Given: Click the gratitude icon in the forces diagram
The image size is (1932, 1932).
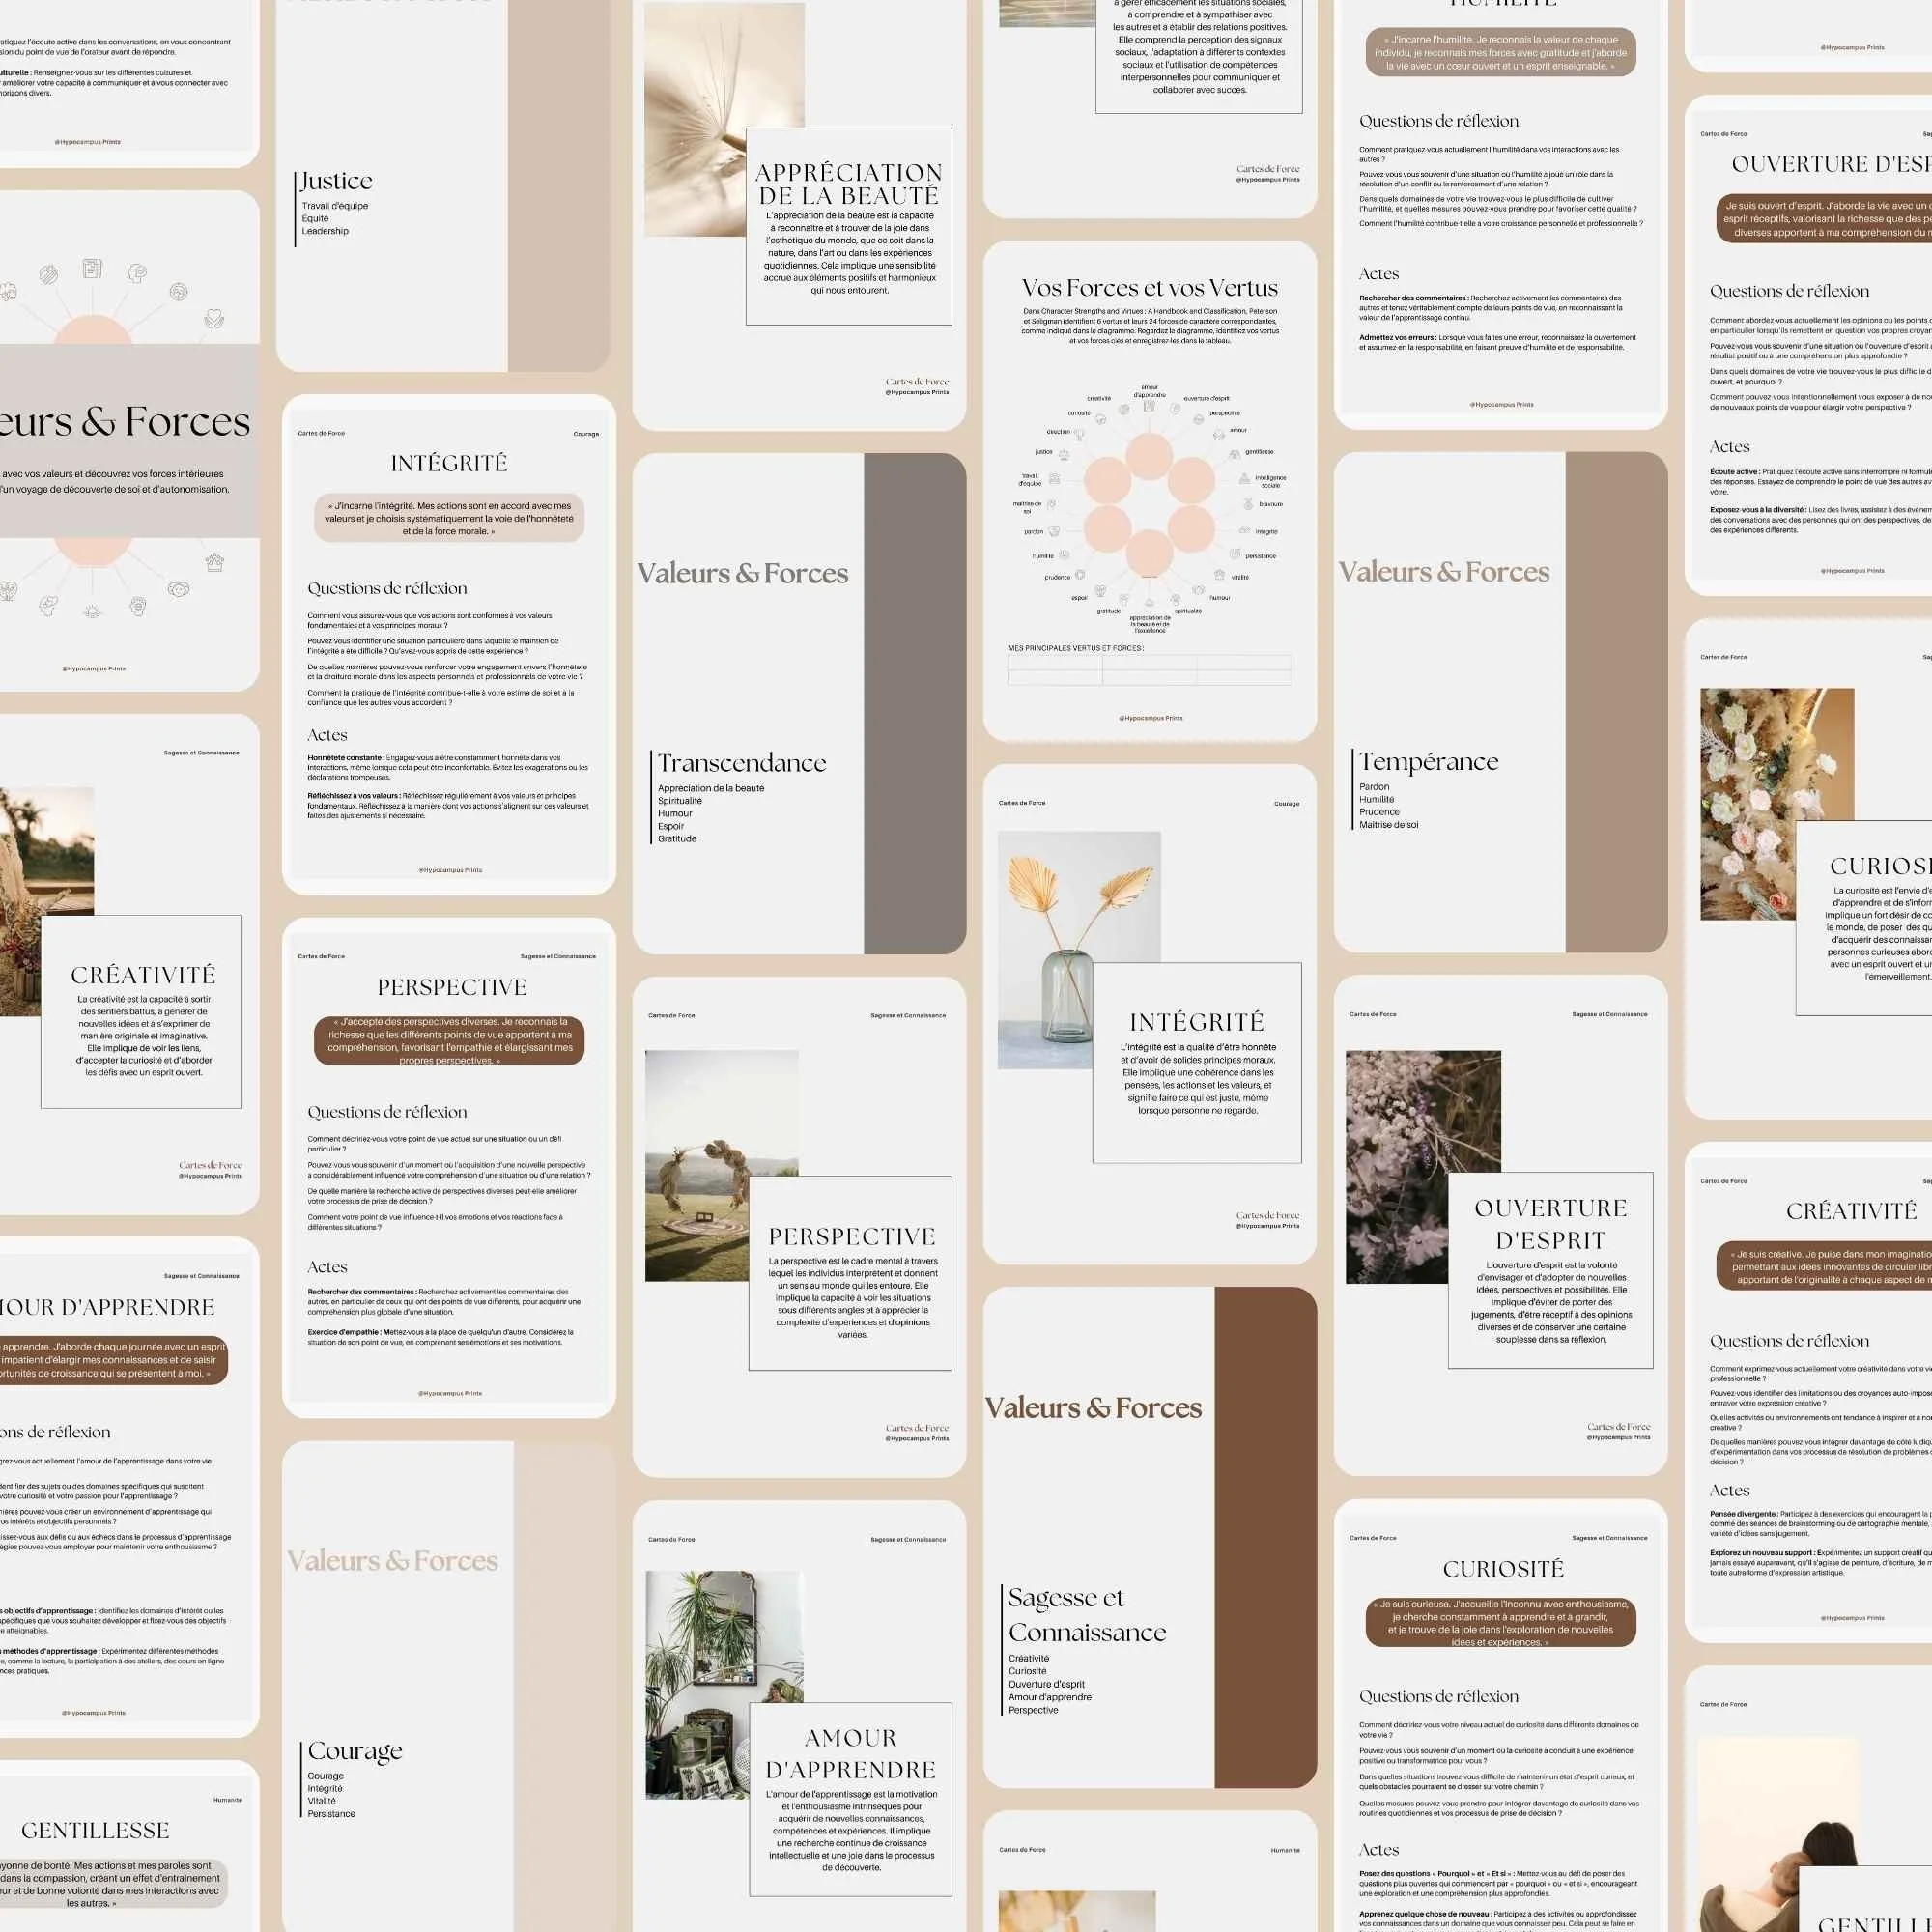Looking at the screenshot, I should pos(1124,600).
